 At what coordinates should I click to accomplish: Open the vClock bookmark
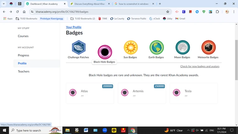(x=154, y=19)
